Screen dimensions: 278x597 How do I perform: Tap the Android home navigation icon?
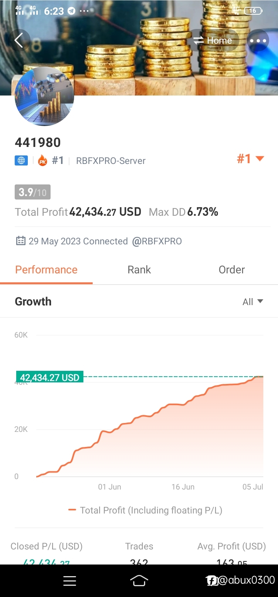point(139,581)
